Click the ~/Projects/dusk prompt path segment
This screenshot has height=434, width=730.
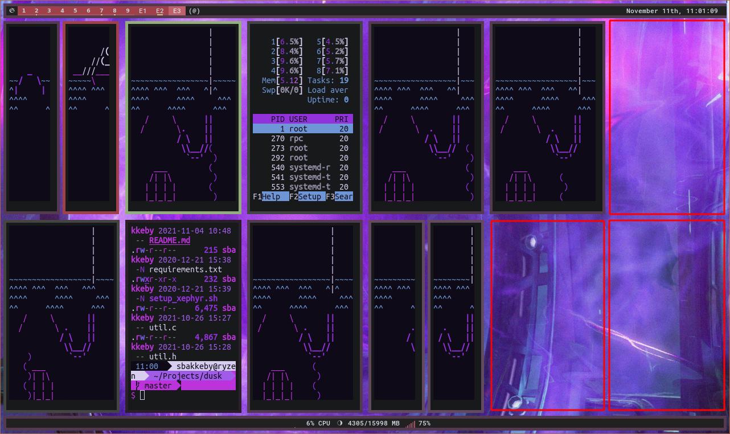(190, 376)
